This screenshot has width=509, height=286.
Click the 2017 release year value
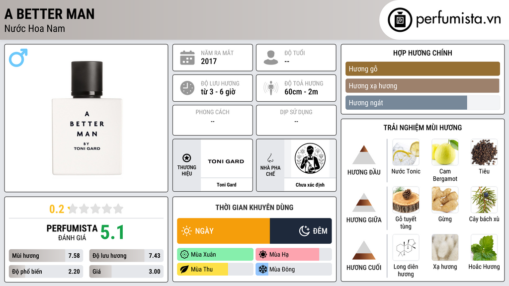point(209,61)
